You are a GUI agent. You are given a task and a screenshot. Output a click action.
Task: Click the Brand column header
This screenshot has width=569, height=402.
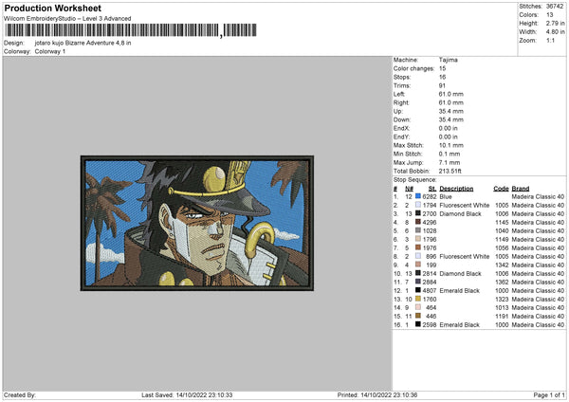pos(521,189)
